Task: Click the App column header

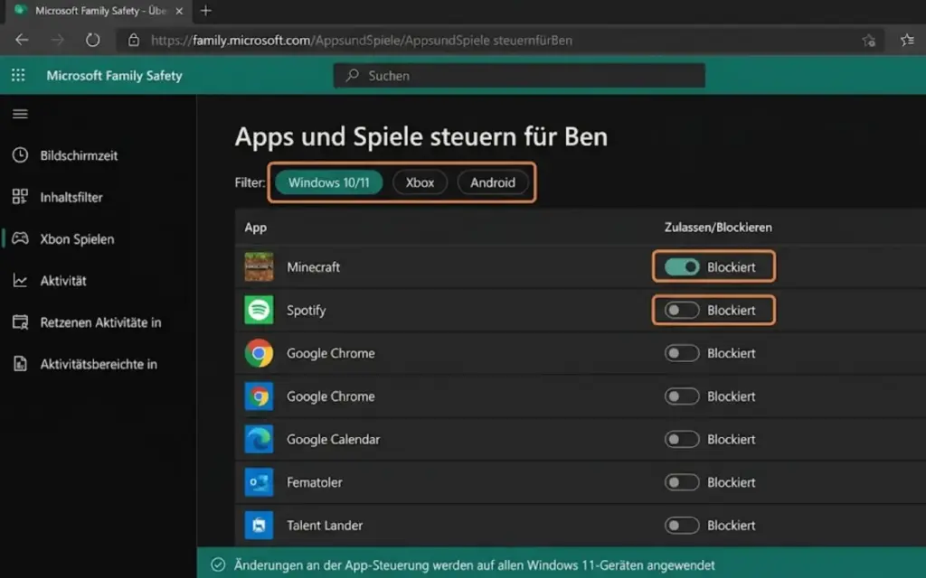Action: [x=255, y=228]
